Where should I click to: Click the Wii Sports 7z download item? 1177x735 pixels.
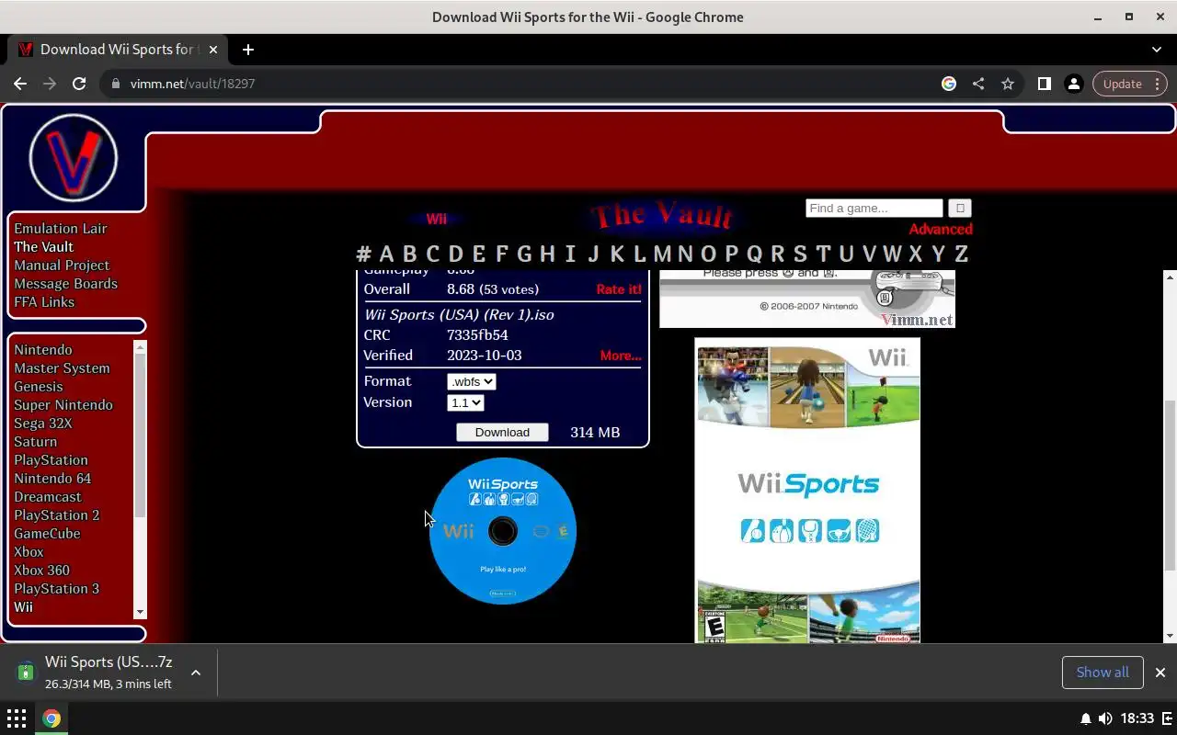coord(109,673)
